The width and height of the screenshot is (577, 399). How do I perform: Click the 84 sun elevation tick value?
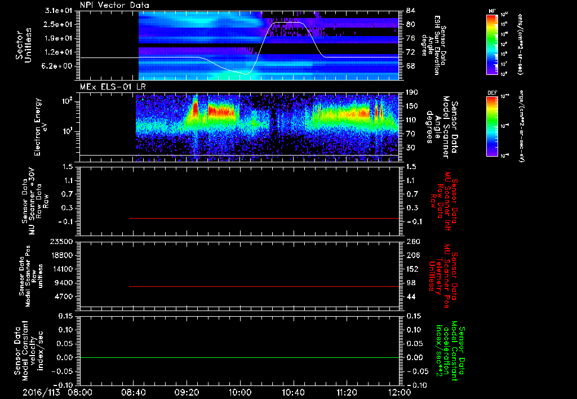click(411, 11)
